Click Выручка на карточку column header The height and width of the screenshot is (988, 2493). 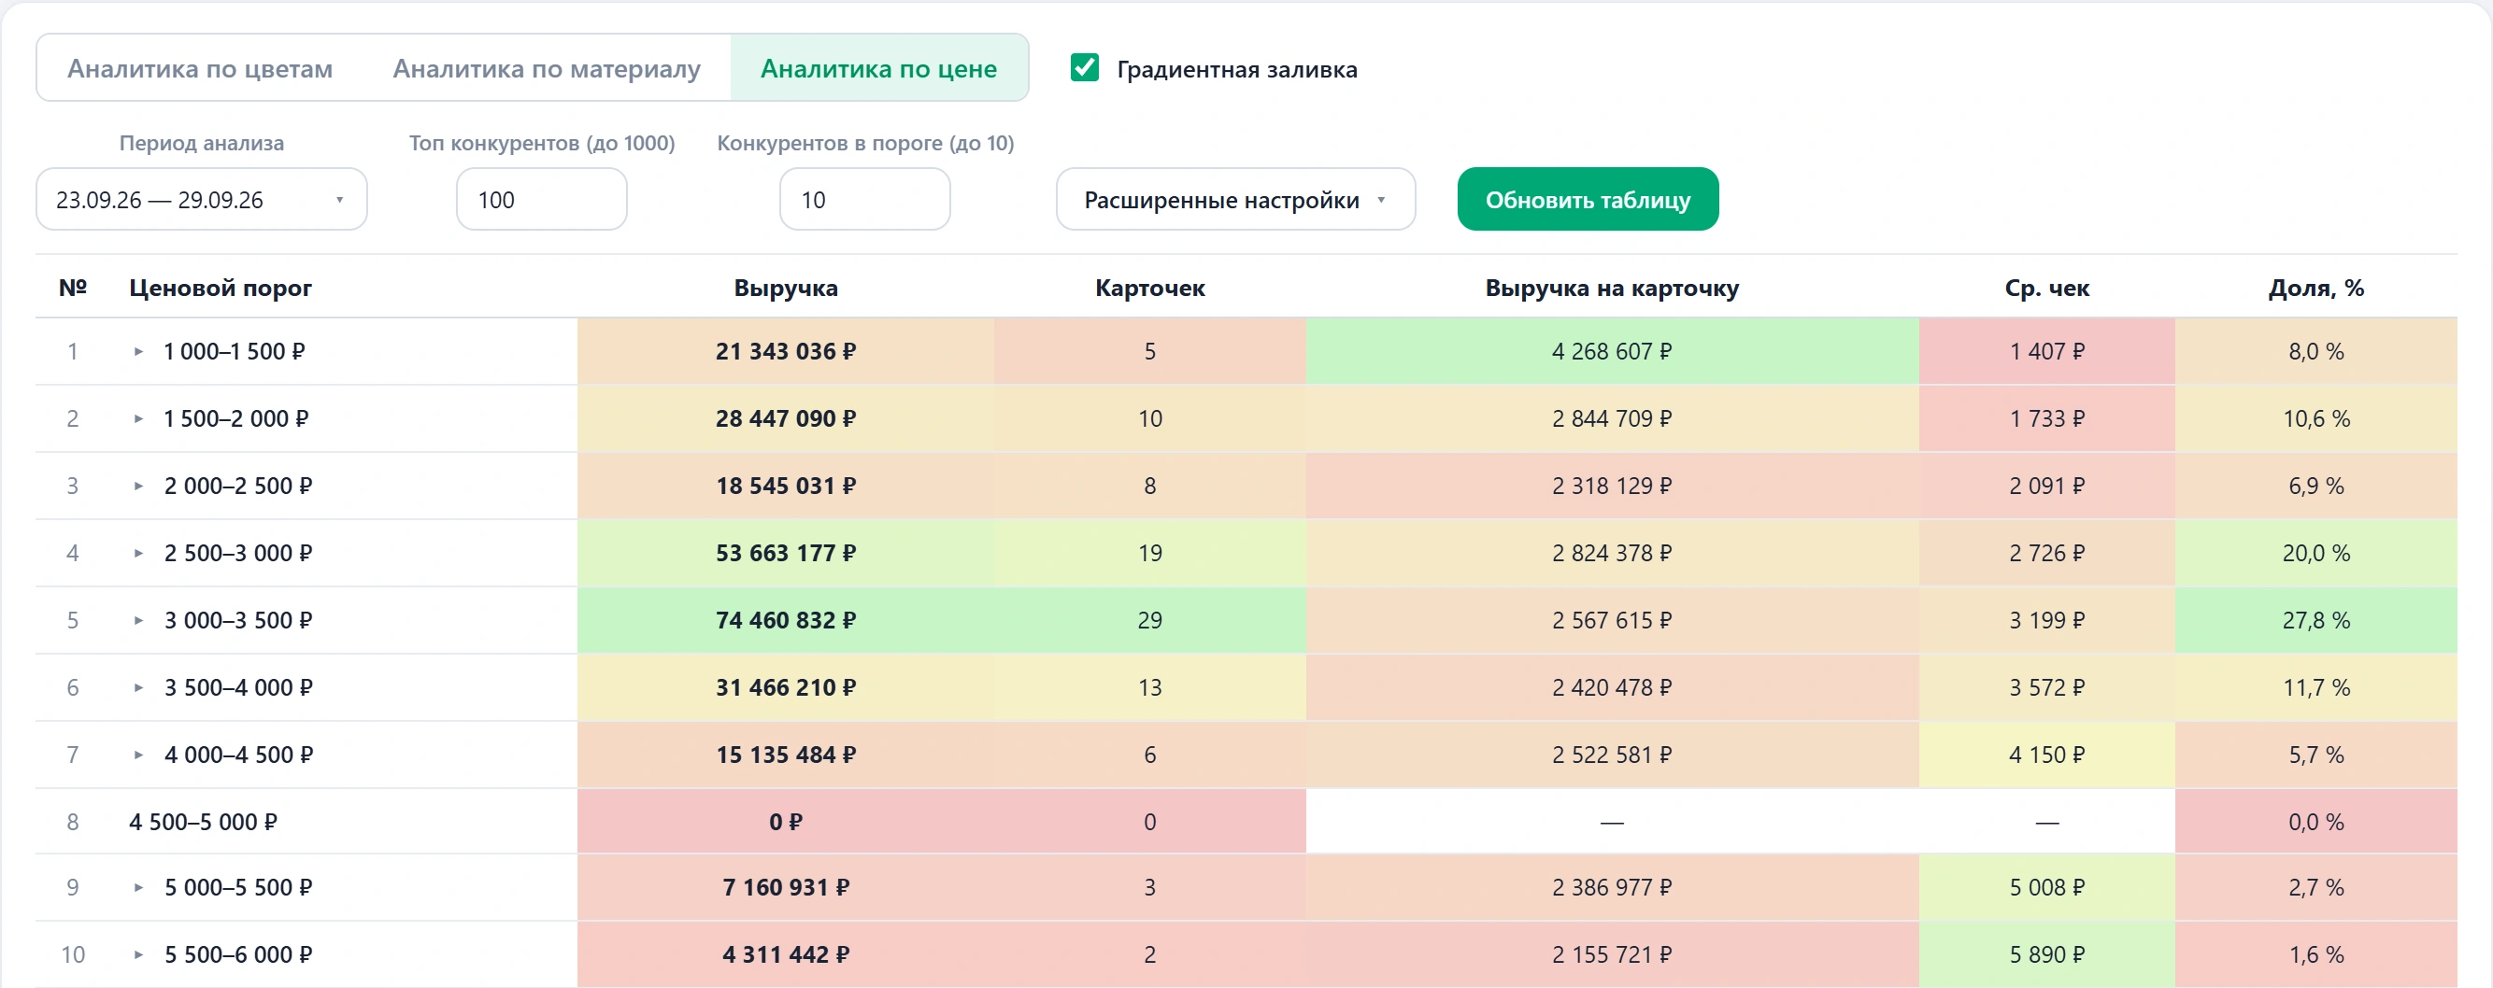click(1613, 288)
